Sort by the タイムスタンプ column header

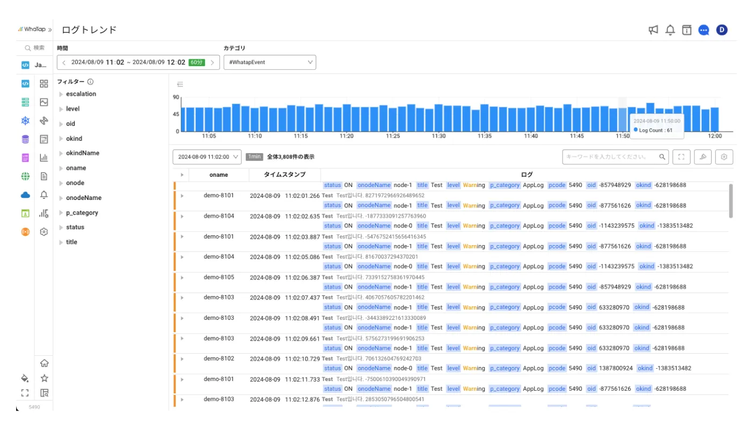pyautogui.click(x=285, y=175)
